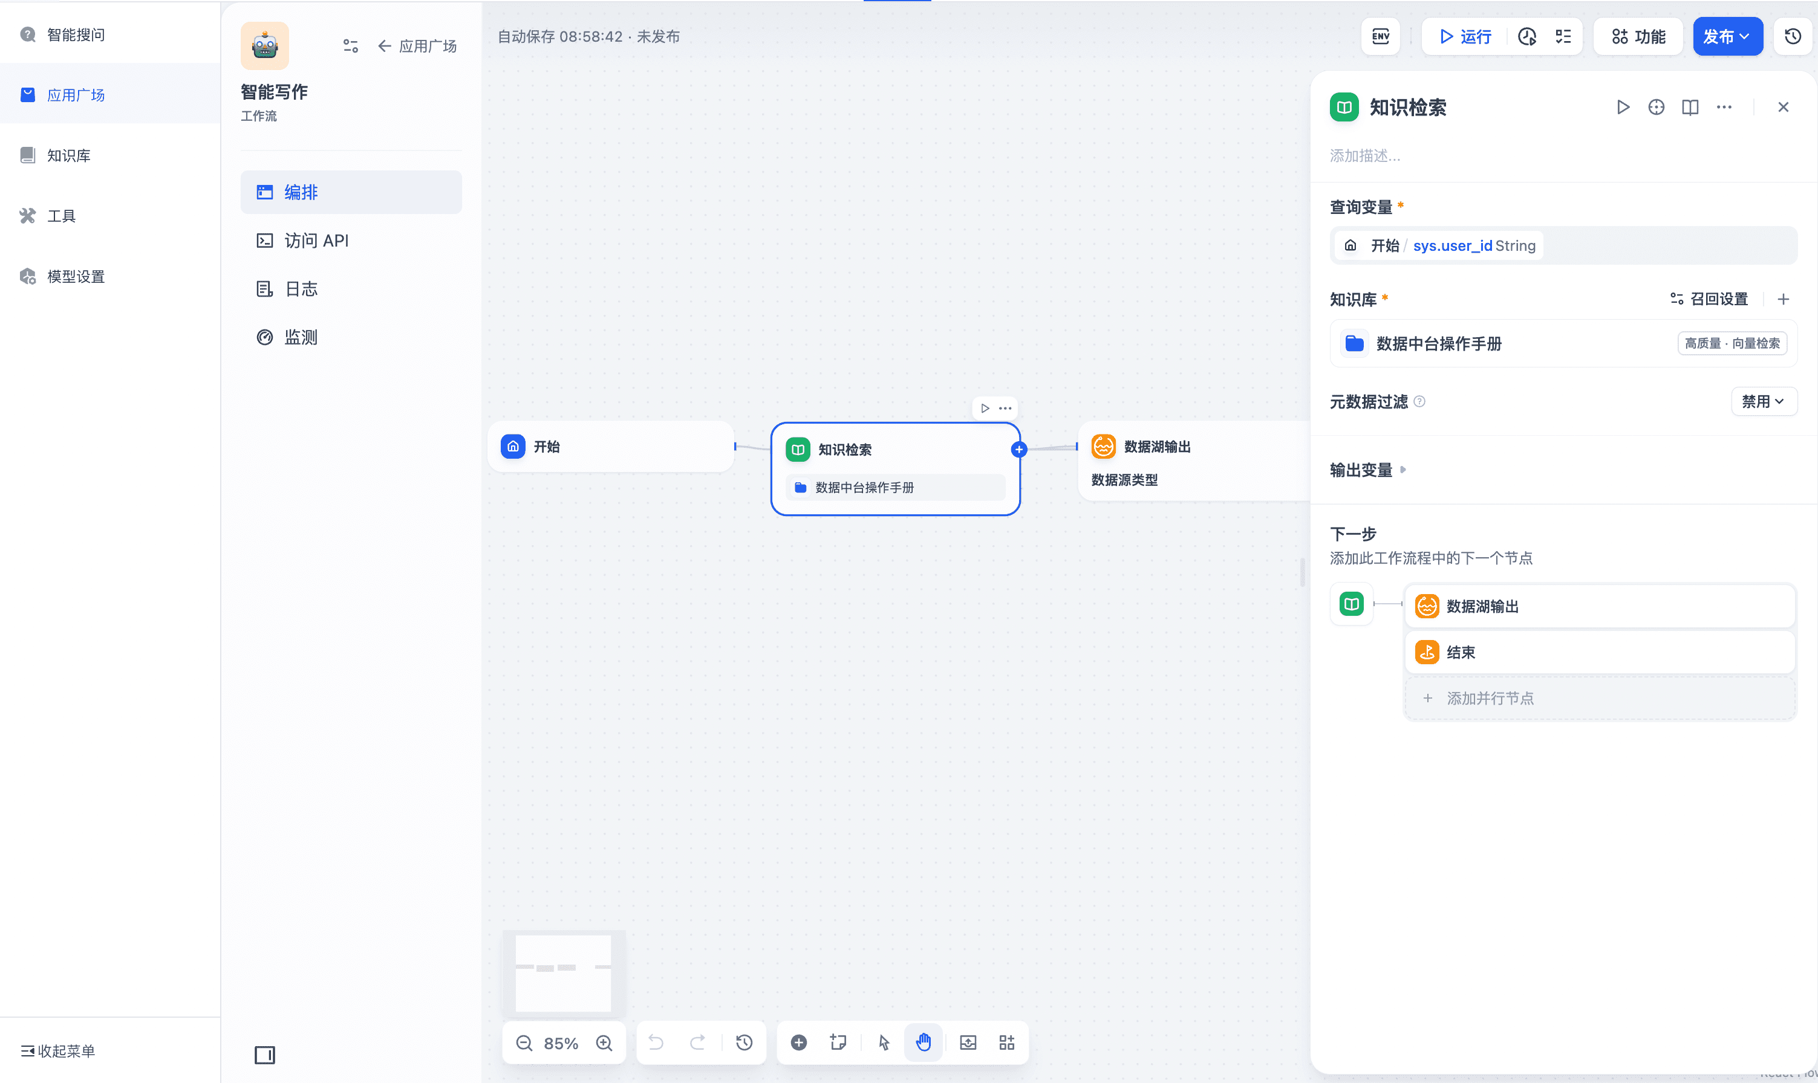Click the organize nodes icon in the bottom toolbar
The height and width of the screenshot is (1083, 1818).
(1007, 1043)
